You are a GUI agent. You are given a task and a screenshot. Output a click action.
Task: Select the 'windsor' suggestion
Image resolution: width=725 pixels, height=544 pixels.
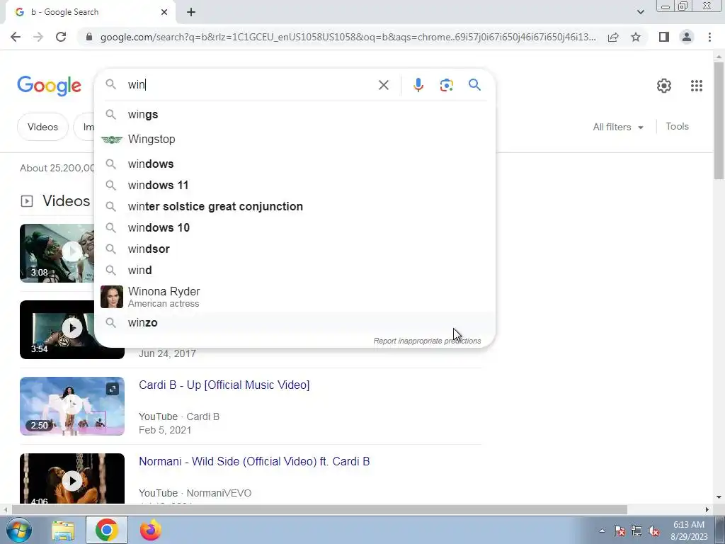tap(295, 249)
